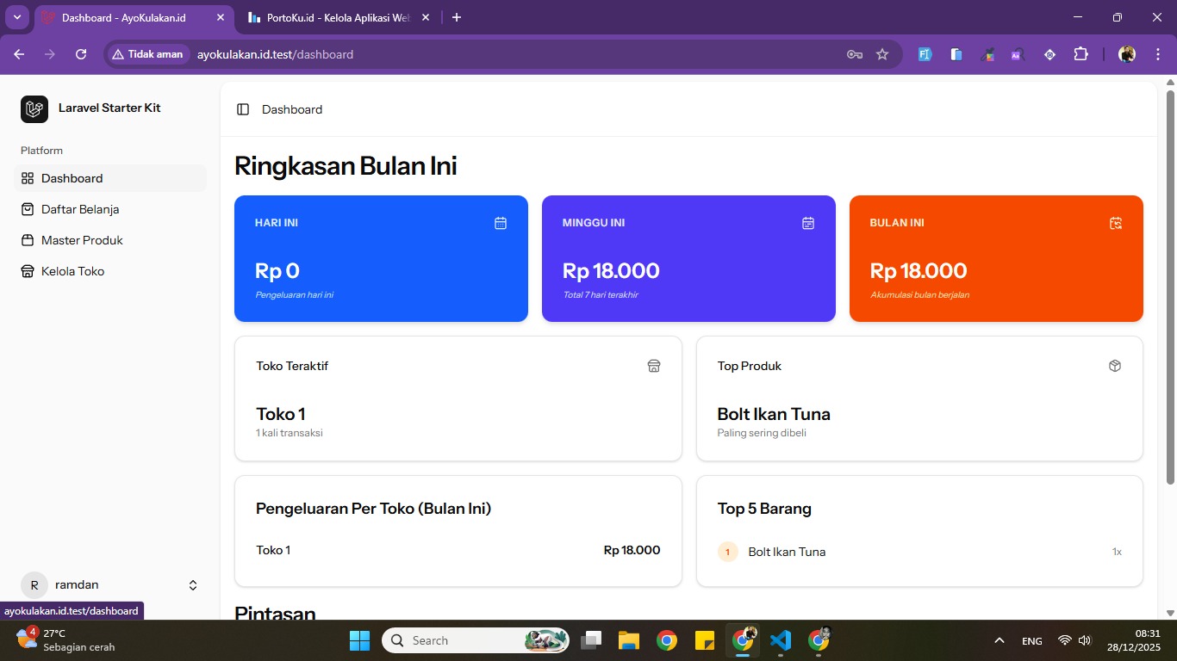Click the Tidak aman security label
The height and width of the screenshot is (661, 1177).
[149, 53]
